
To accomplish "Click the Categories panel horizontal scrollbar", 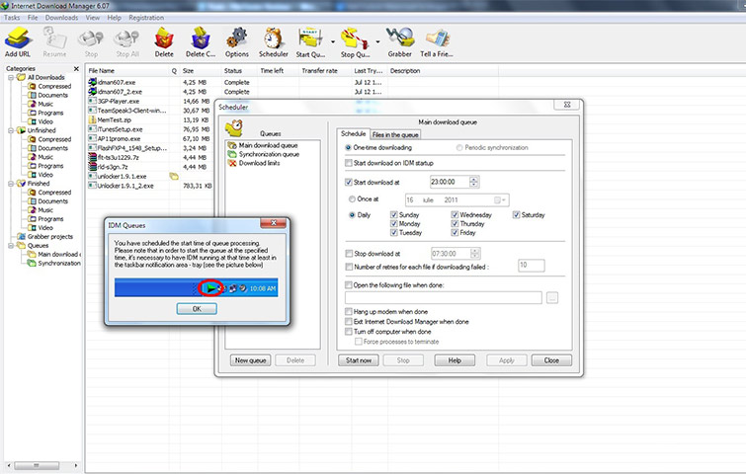I will pyautogui.click(x=41, y=465).
